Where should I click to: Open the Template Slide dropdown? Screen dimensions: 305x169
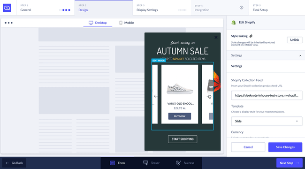point(267,121)
